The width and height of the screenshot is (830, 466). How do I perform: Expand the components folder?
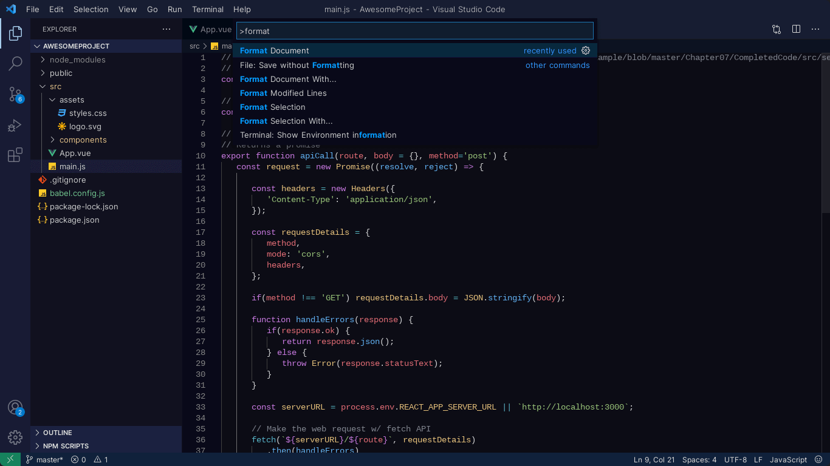pos(106,140)
